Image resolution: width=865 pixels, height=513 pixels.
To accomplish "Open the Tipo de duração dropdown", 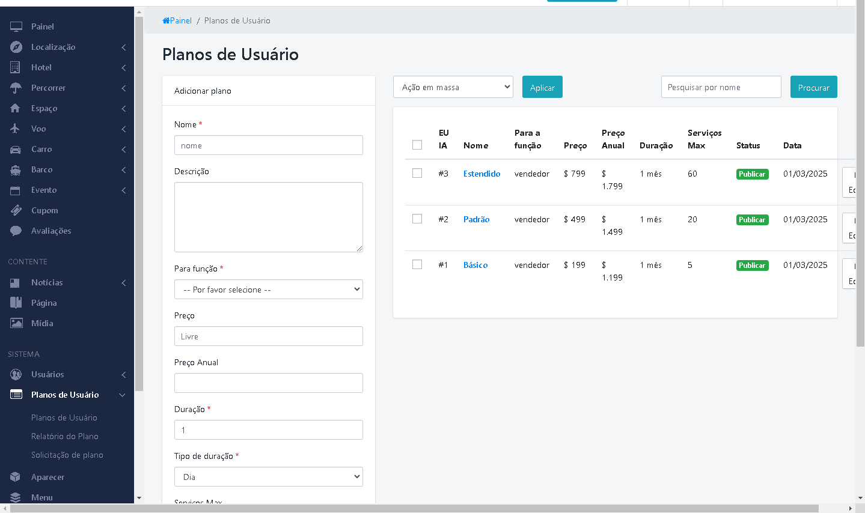I will tap(268, 477).
